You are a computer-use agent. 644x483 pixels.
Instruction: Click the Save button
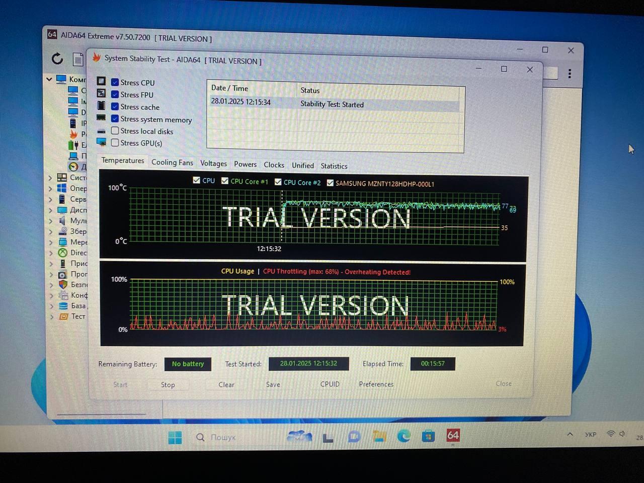click(x=273, y=384)
